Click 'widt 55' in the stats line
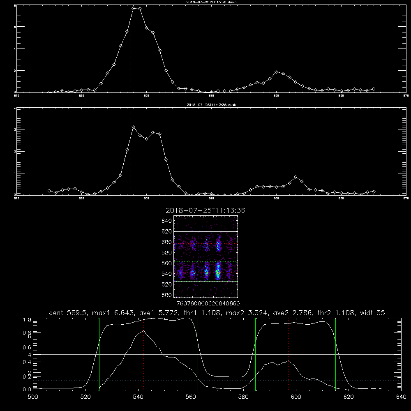411x411 pixels. 372,313
